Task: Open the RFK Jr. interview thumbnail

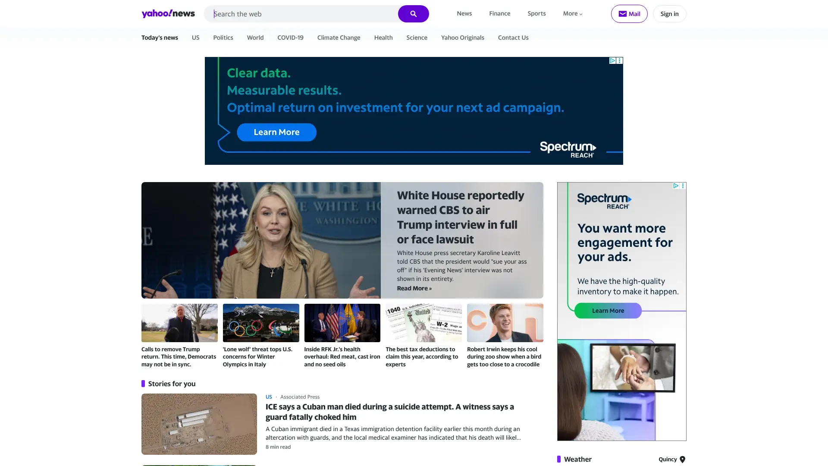Action: coord(342,323)
